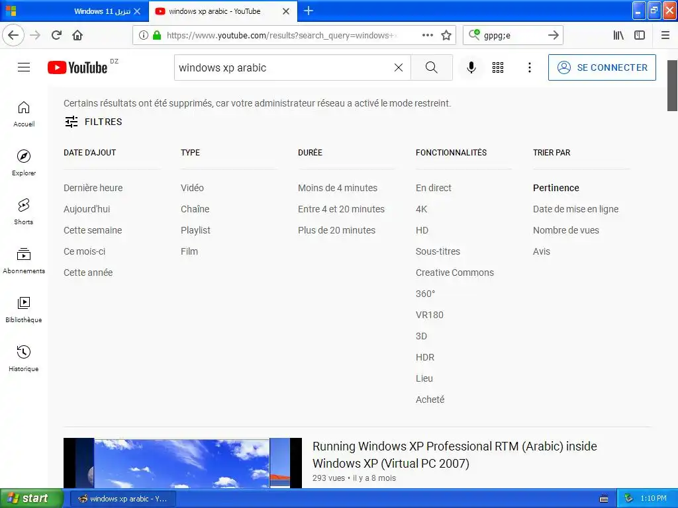The image size is (678, 508).
Task: Open the YouTube apps grid icon
Action: (x=498, y=67)
